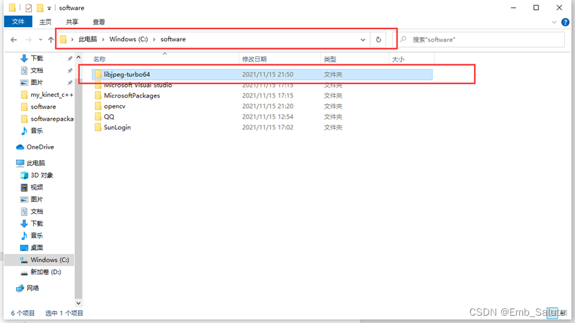Viewport: 575px width, 323px height.
Task: Switch to the 共享 ribbon tab
Action: (x=72, y=22)
